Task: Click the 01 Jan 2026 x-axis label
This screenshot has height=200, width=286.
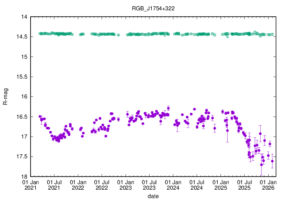Action: click(268, 185)
